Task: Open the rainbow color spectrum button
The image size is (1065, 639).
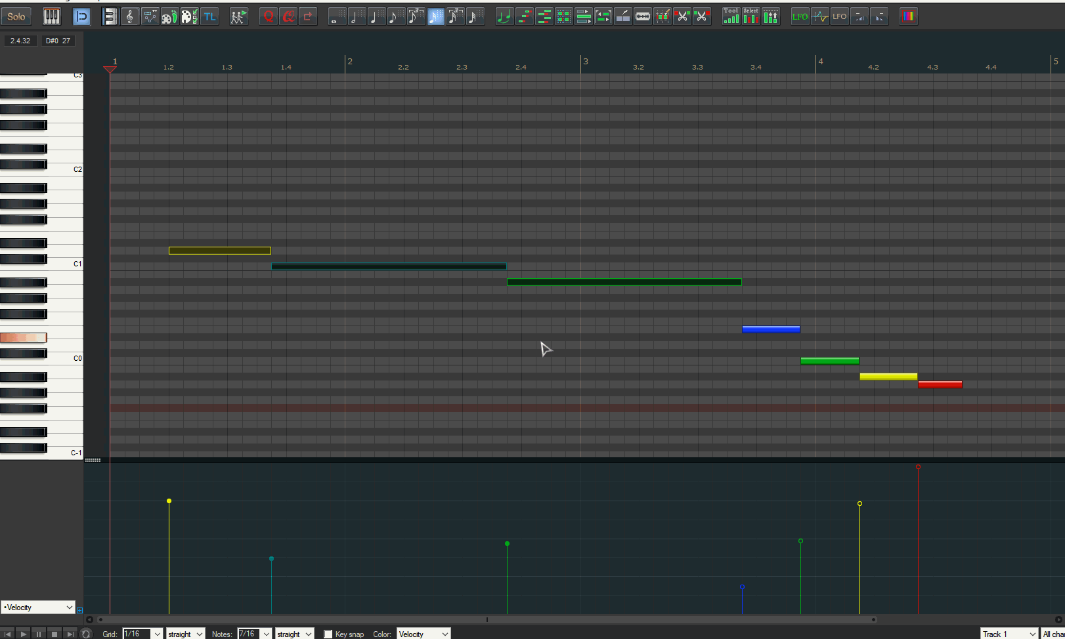Action: tap(908, 16)
